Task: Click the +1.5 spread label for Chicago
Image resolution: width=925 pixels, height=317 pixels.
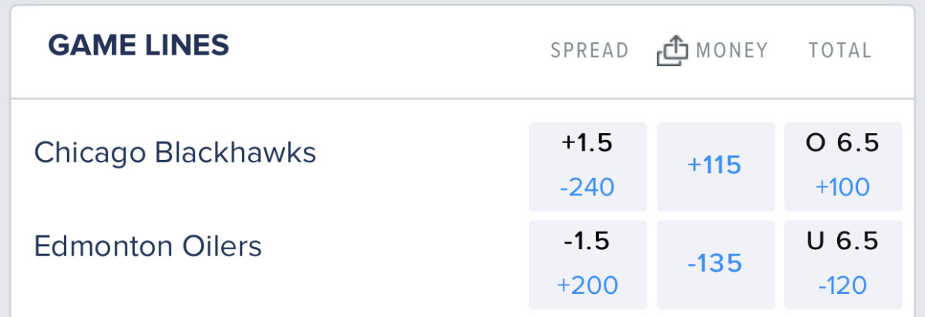Action: tap(587, 144)
